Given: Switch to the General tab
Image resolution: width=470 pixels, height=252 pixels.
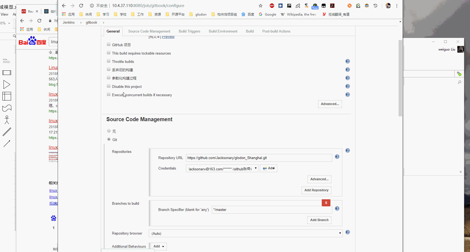Looking at the screenshot, I should pos(113,31).
